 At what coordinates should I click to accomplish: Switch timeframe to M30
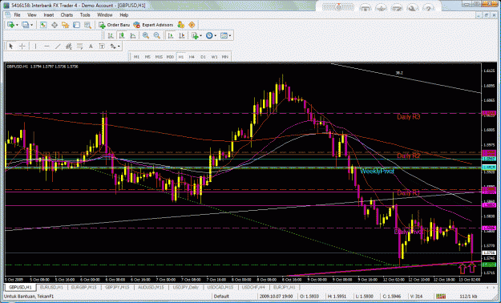[x=170, y=57]
